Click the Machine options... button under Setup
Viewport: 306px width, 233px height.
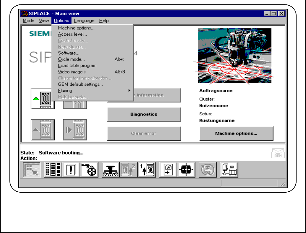[x=236, y=133]
